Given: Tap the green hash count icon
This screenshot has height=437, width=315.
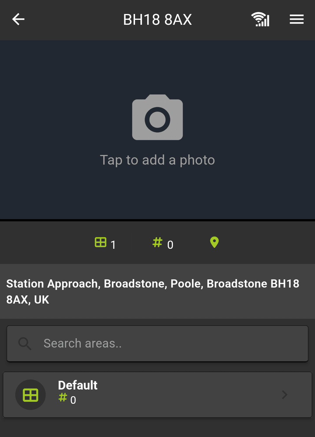Looking at the screenshot, I should [157, 242].
